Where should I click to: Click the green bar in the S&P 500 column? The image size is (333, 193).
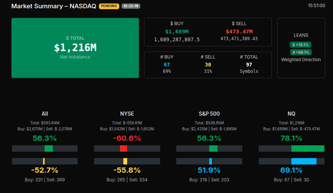213,148
